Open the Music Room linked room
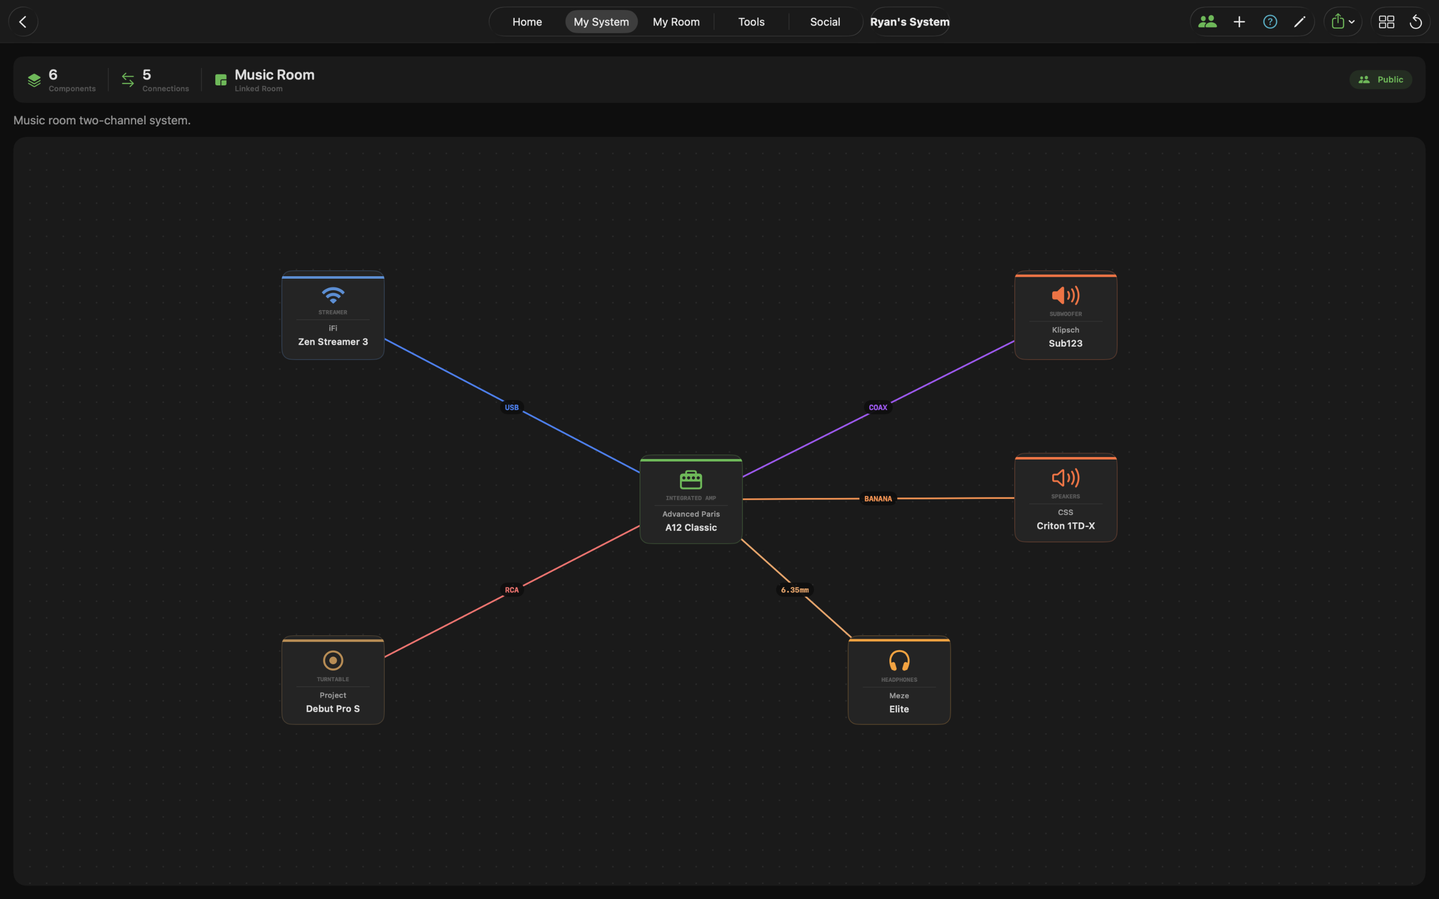 265,80
